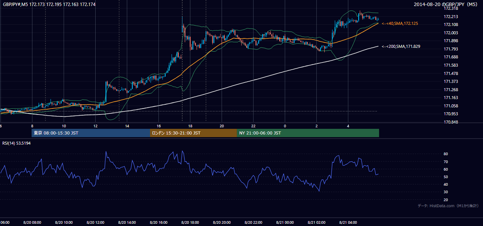Viewport: 483px width, 226px height.
Task: Click hour tick 22 under price chart
Action: [x=253, y=126]
